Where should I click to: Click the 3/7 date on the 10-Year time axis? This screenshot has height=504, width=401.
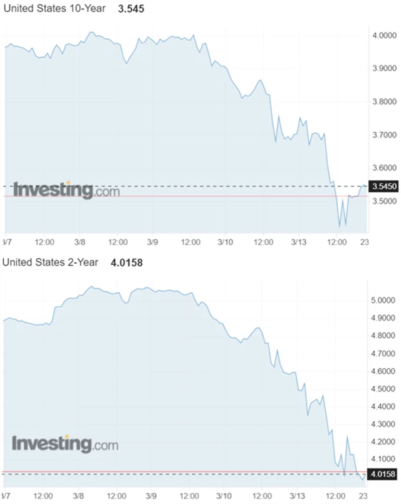[x=6, y=241]
